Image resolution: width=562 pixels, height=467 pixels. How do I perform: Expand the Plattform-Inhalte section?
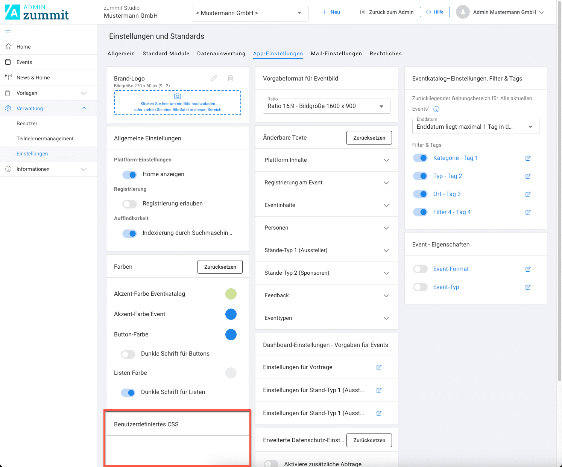tap(326, 160)
